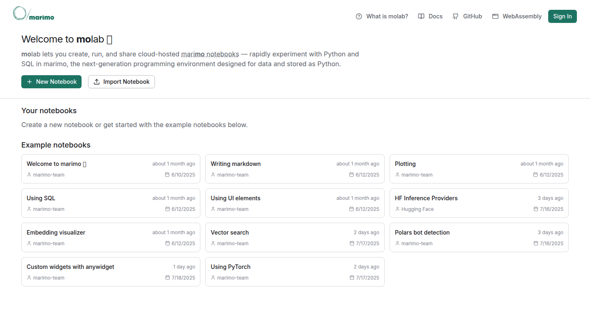Click user icon in Using UI elements card
This screenshot has height=311, width=590.
213,209
